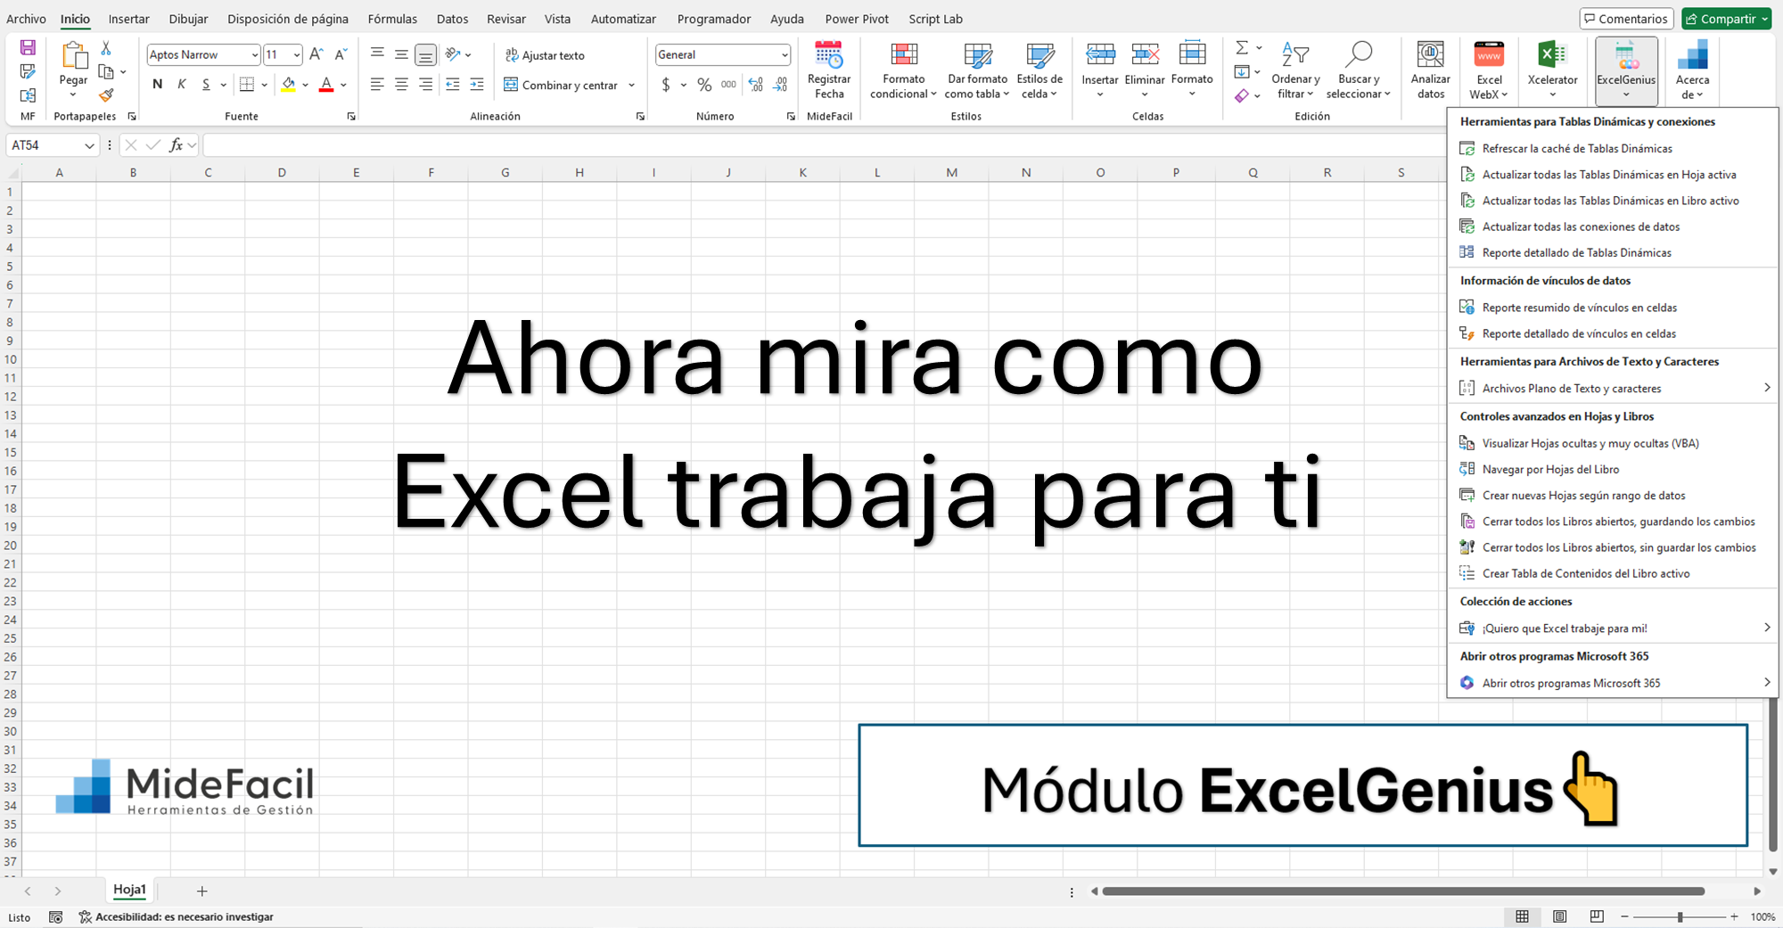The height and width of the screenshot is (928, 1783).
Task: Click Dar formato como tabla
Action: click(977, 71)
